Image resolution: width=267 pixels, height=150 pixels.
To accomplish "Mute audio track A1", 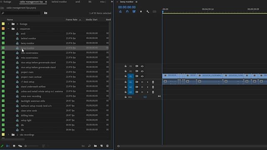I will click(x=142, y=82).
